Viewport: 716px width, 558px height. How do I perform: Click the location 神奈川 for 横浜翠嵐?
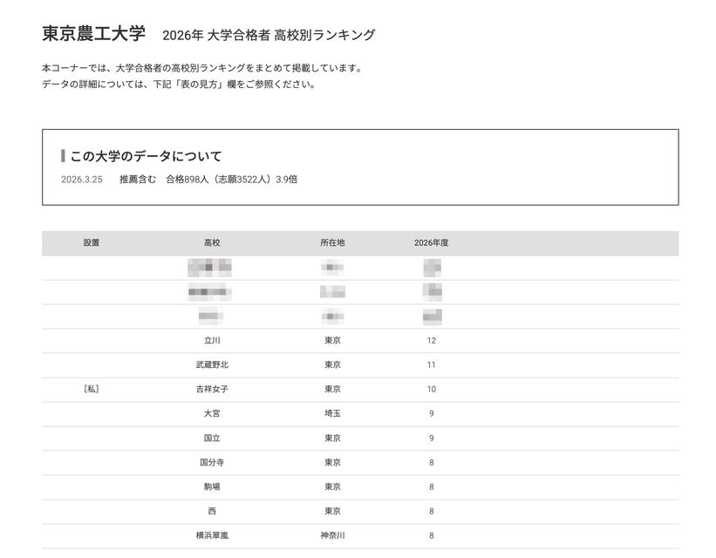pyautogui.click(x=332, y=535)
